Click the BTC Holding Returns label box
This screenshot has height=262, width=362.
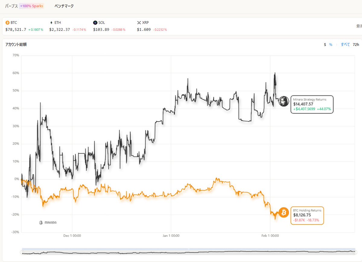pyautogui.click(x=307, y=215)
